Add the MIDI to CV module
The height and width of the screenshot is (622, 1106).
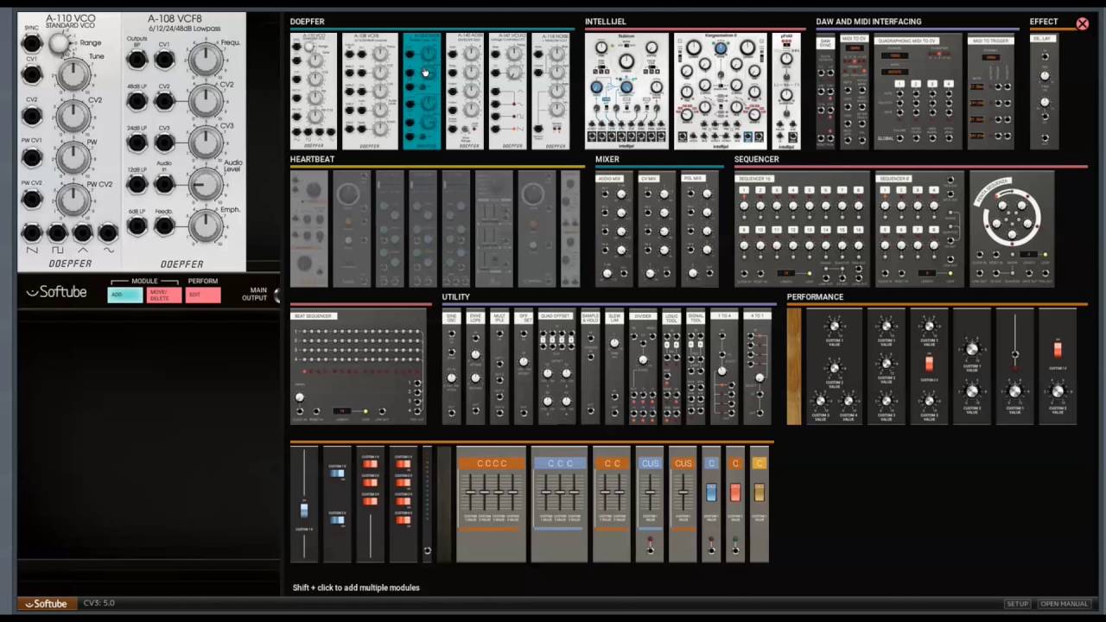(x=855, y=92)
